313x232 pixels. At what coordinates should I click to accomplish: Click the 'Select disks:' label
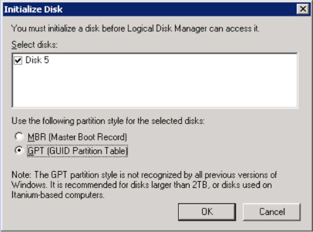(x=35, y=45)
